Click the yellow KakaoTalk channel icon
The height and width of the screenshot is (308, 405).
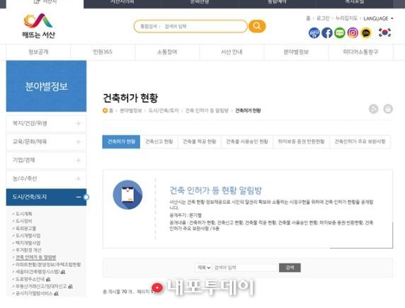click(x=366, y=33)
